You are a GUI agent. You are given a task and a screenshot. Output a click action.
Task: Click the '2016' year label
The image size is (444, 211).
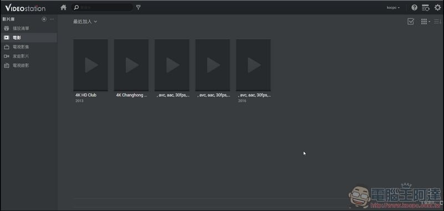[242, 101]
